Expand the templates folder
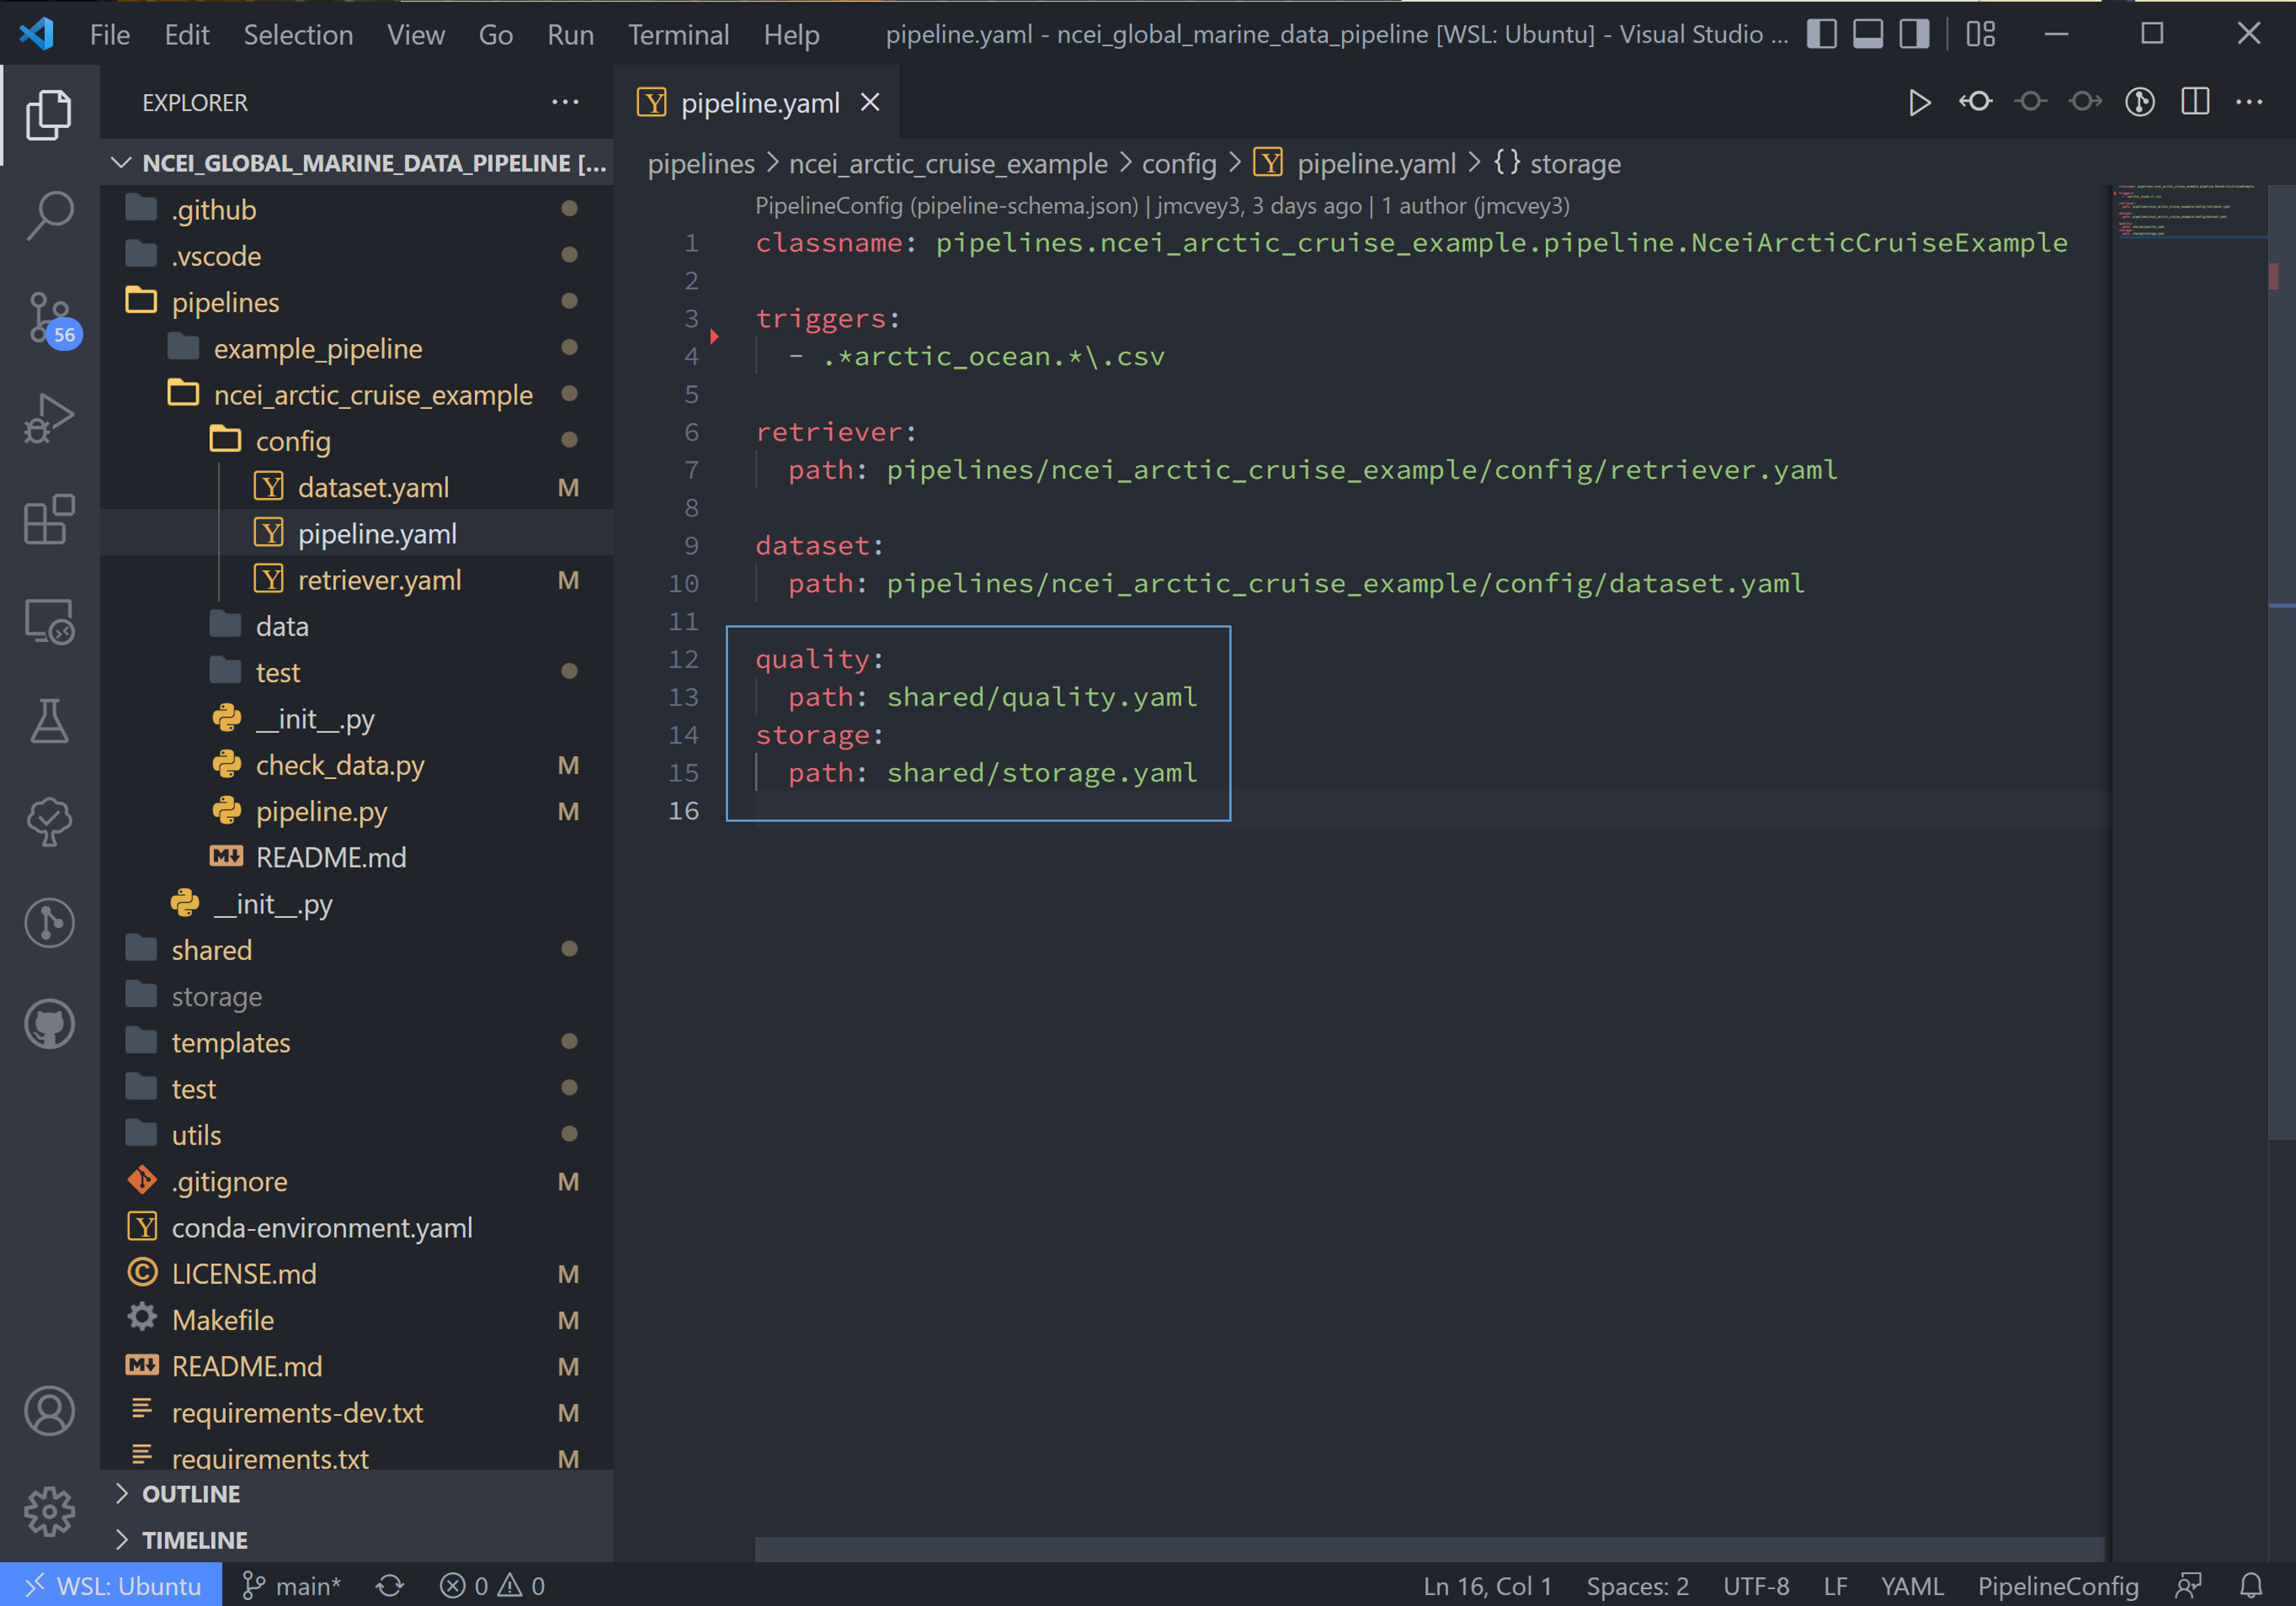The width and height of the screenshot is (2296, 1606). coord(357,1042)
